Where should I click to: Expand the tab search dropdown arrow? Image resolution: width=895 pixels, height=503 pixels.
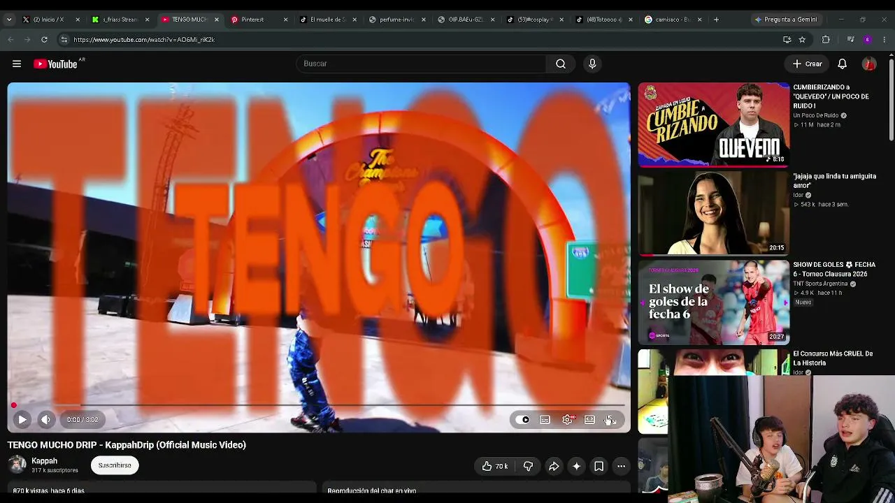(x=8, y=20)
